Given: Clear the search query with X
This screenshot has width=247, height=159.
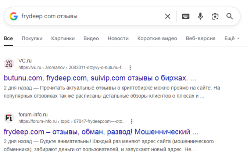Looking at the screenshot, I should (x=168, y=16).
